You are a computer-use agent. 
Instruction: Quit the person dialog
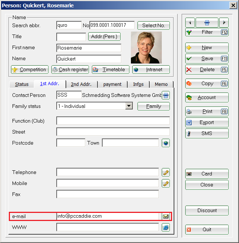207,230
